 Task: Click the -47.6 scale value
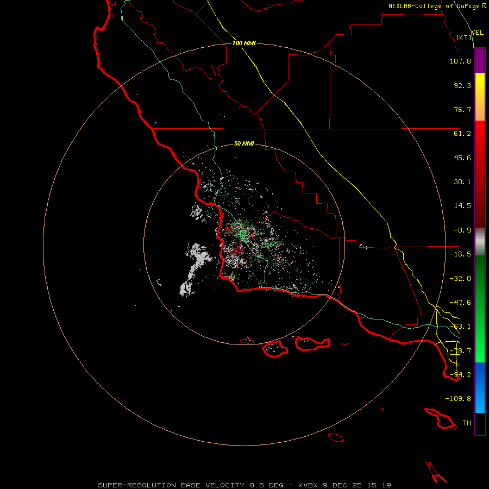tap(460, 303)
